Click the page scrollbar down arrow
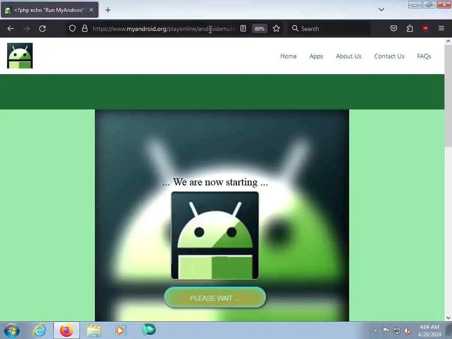Image resolution: width=452 pixels, height=339 pixels. (x=448, y=318)
